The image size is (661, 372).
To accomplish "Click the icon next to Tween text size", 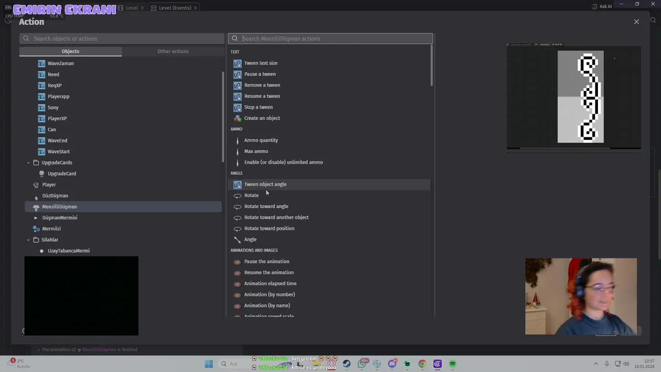I will tap(237, 63).
